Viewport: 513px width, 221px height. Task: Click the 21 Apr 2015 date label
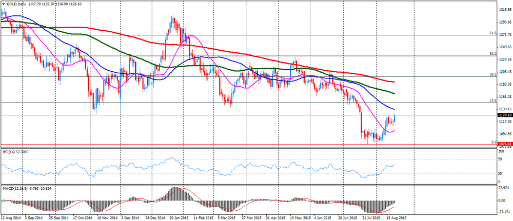[275, 217]
